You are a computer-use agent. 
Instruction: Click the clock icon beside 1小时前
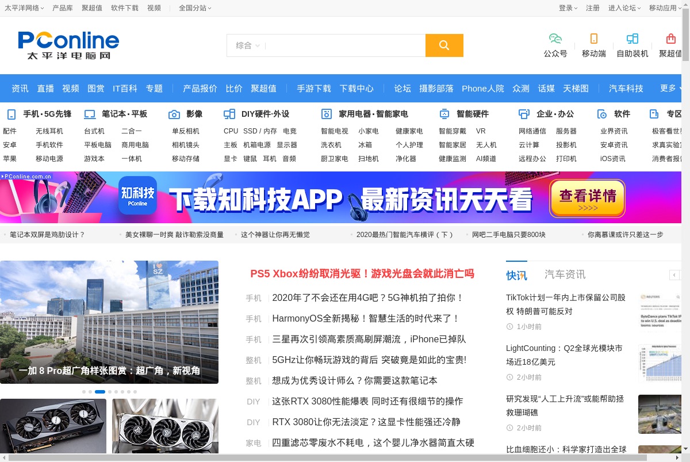point(509,326)
